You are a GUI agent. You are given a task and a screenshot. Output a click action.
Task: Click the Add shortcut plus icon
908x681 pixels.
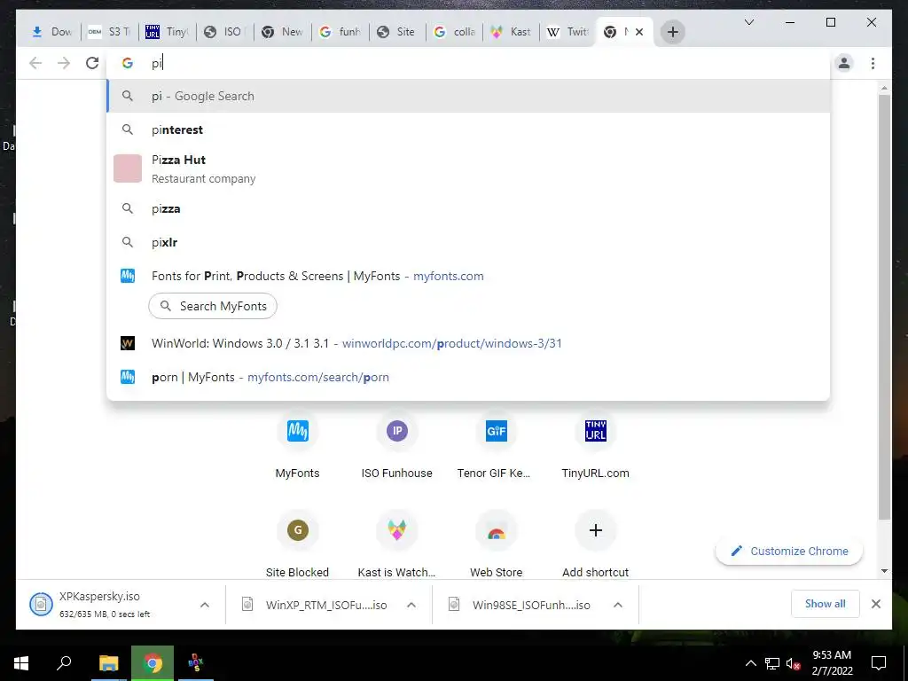click(x=595, y=530)
